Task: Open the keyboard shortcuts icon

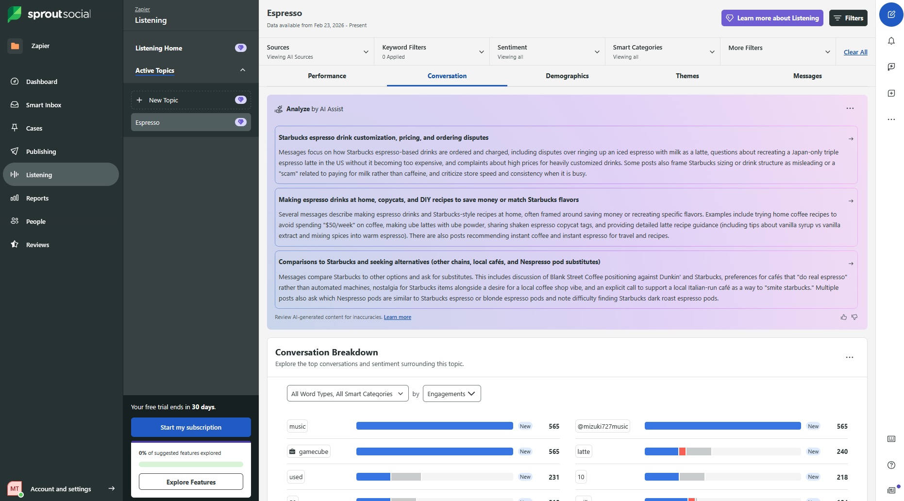Action: (x=891, y=439)
